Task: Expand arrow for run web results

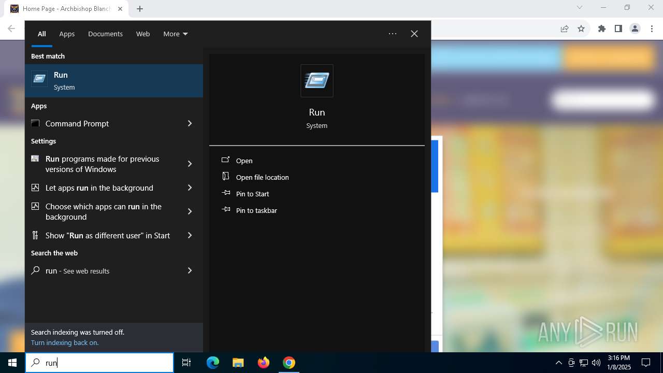Action: pos(190,270)
